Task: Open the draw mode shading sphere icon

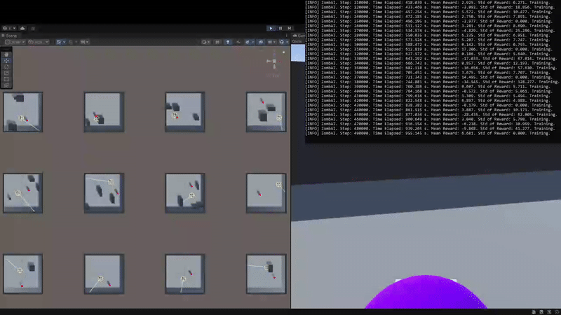Action: (x=204, y=42)
